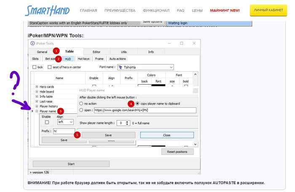Image resolution: width=295 pixels, height=192 pixels.
Task: Go to the FAQ page
Action: tap(181, 11)
